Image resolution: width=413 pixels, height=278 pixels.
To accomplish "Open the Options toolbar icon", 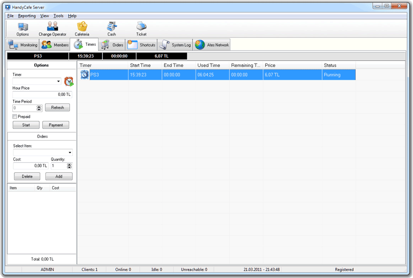I will pos(23,27).
